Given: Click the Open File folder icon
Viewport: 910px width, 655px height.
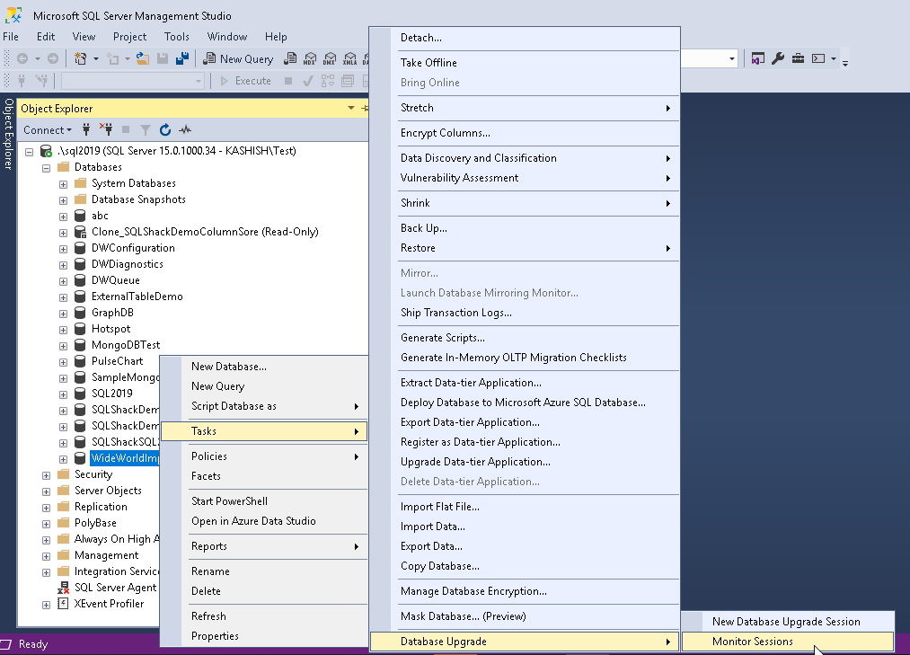Looking at the screenshot, I should coord(143,58).
